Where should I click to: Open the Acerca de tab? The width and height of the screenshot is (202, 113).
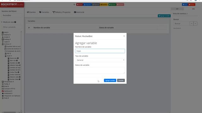click(79, 12)
